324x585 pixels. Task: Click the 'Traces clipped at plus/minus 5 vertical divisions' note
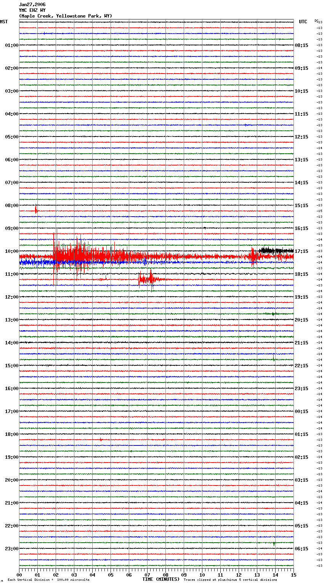(x=230, y=580)
